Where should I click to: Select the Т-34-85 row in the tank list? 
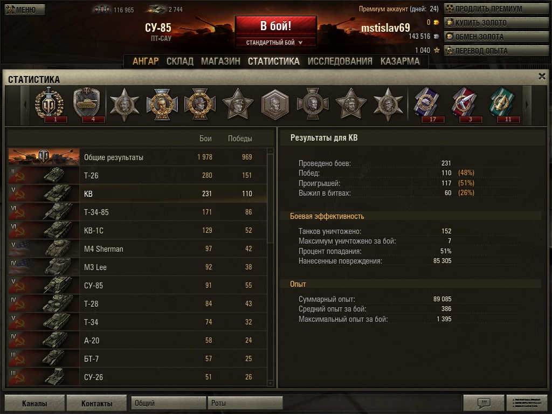point(137,212)
